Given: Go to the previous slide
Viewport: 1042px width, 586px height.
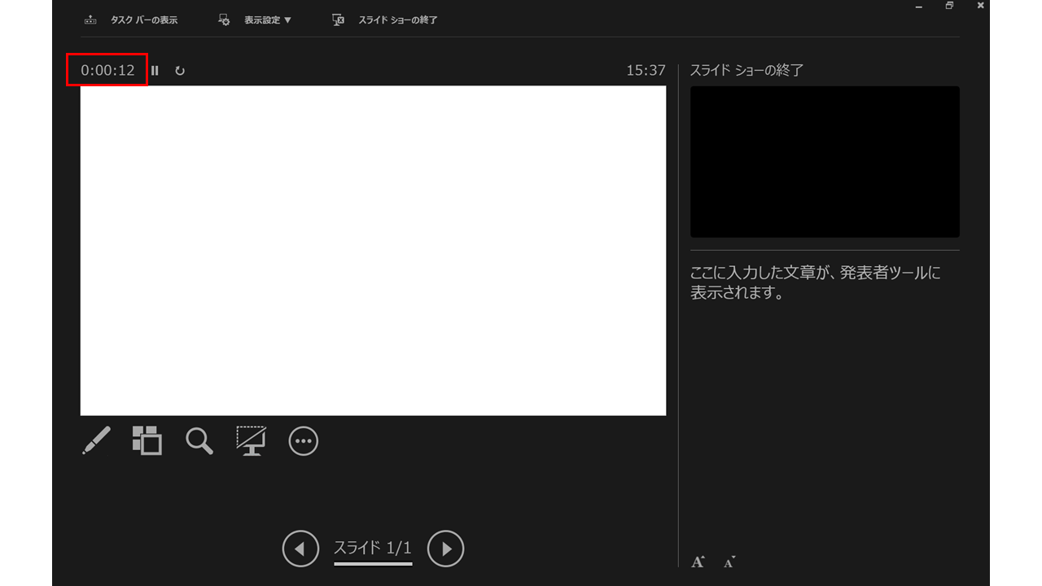Looking at the screenshot, I should [300, 549].
